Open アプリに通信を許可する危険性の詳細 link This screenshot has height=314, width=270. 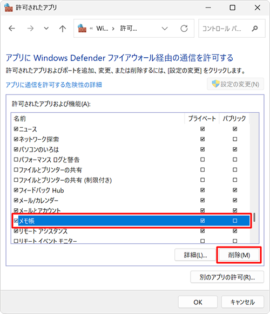point(53,85)
